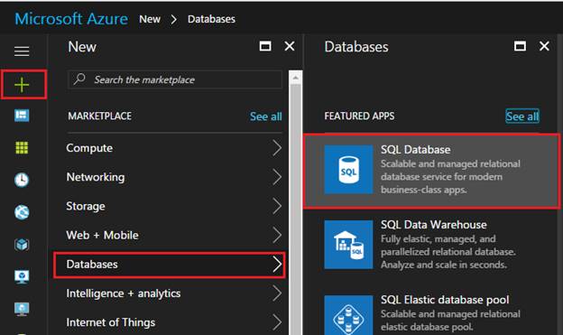The image size is (563, 335).
Task: Click the SQL Data Warehouse tile icon
Action: click(x=348, y=245)
